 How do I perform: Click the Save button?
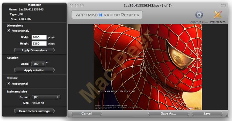(207, 113)
